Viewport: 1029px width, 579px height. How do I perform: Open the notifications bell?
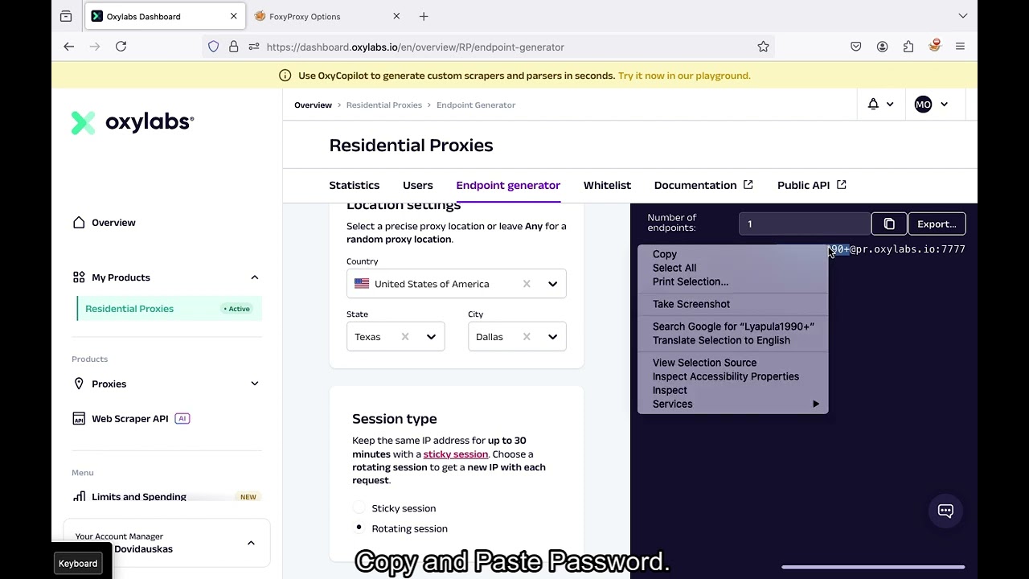point(873,105)
